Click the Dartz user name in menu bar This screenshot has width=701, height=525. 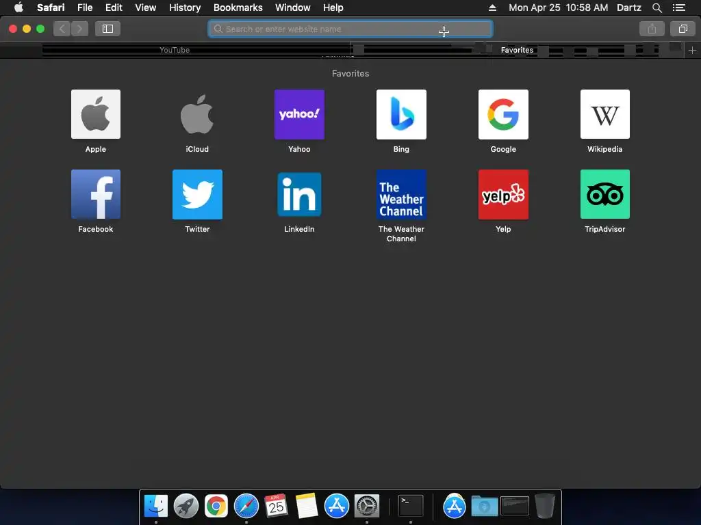point(628,8)
